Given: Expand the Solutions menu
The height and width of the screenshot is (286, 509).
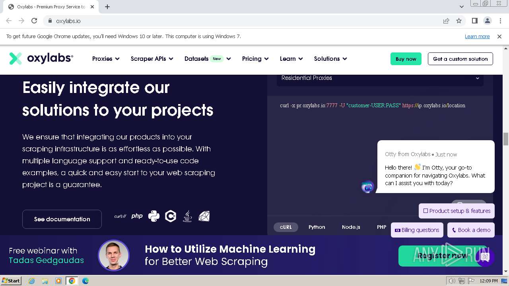Looking at the screenshot, I should 330,58.
